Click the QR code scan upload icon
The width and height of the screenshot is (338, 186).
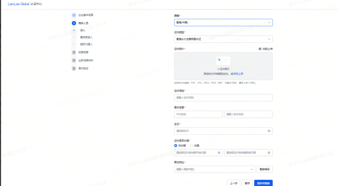pyautogui.click(x=260, y=49)
